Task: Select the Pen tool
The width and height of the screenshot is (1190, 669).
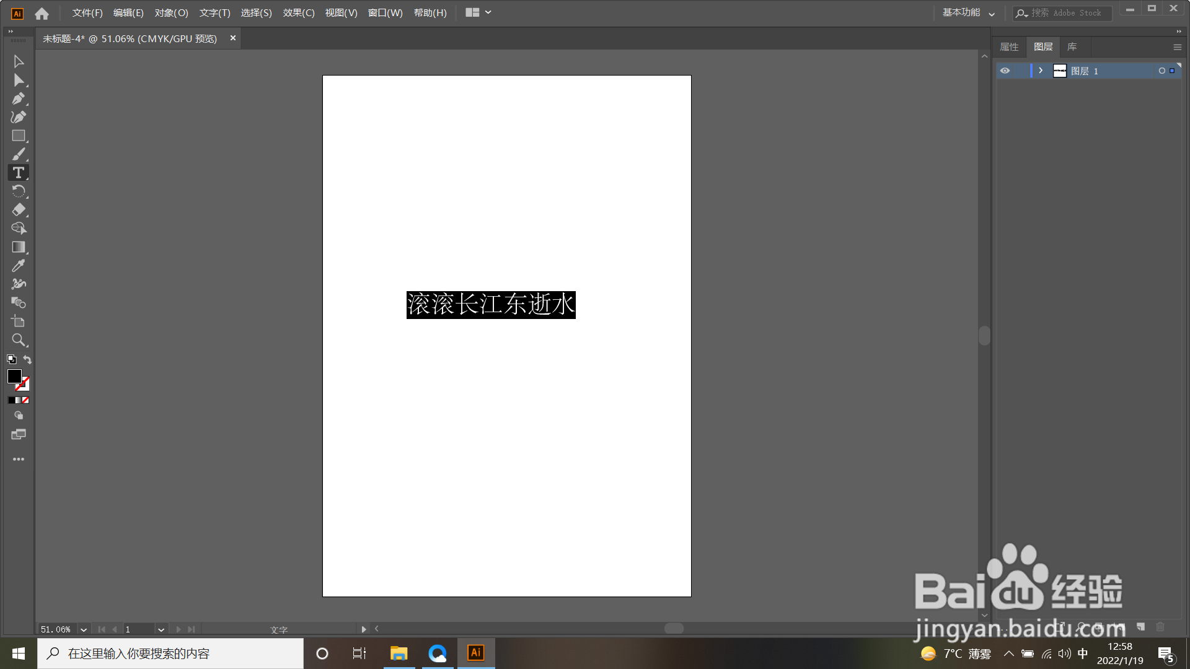Action: (19, 98)
